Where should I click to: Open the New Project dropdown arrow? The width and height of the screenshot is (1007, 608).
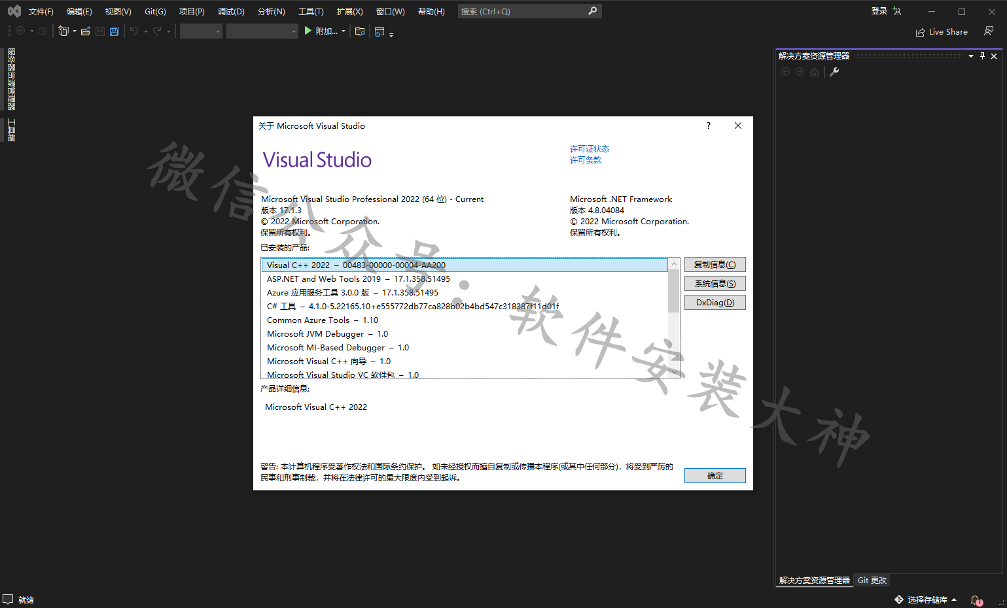(x=75, y=31)
